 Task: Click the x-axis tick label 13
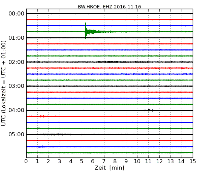tap(170, 162)
